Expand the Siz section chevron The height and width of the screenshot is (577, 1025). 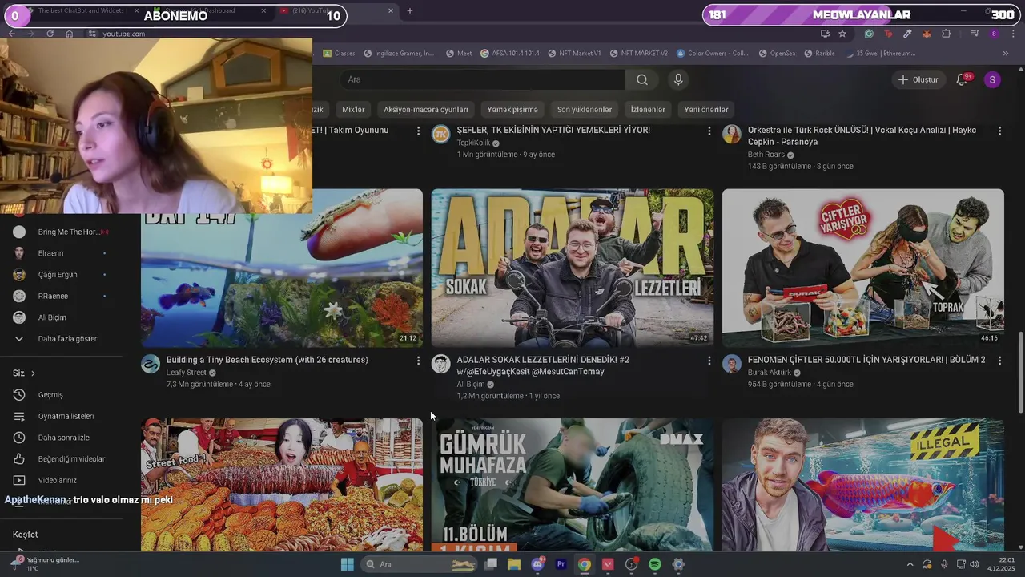(x=33, y=373)
